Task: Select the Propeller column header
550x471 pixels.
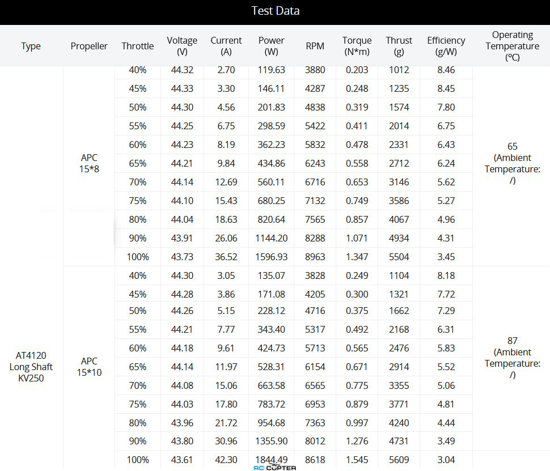Action: 89,46
